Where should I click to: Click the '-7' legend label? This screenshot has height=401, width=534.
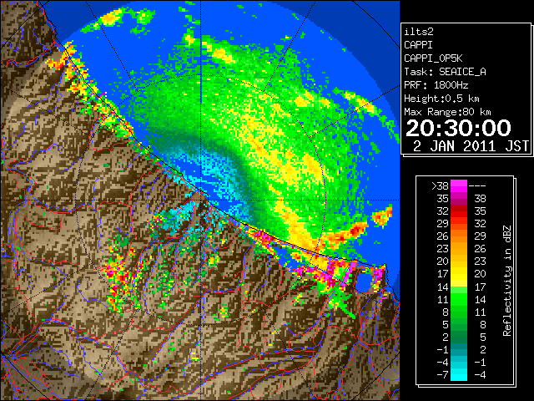[442, 375]
